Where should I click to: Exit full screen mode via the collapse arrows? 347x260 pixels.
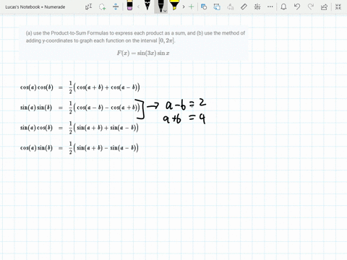click(x=338, y=6)
